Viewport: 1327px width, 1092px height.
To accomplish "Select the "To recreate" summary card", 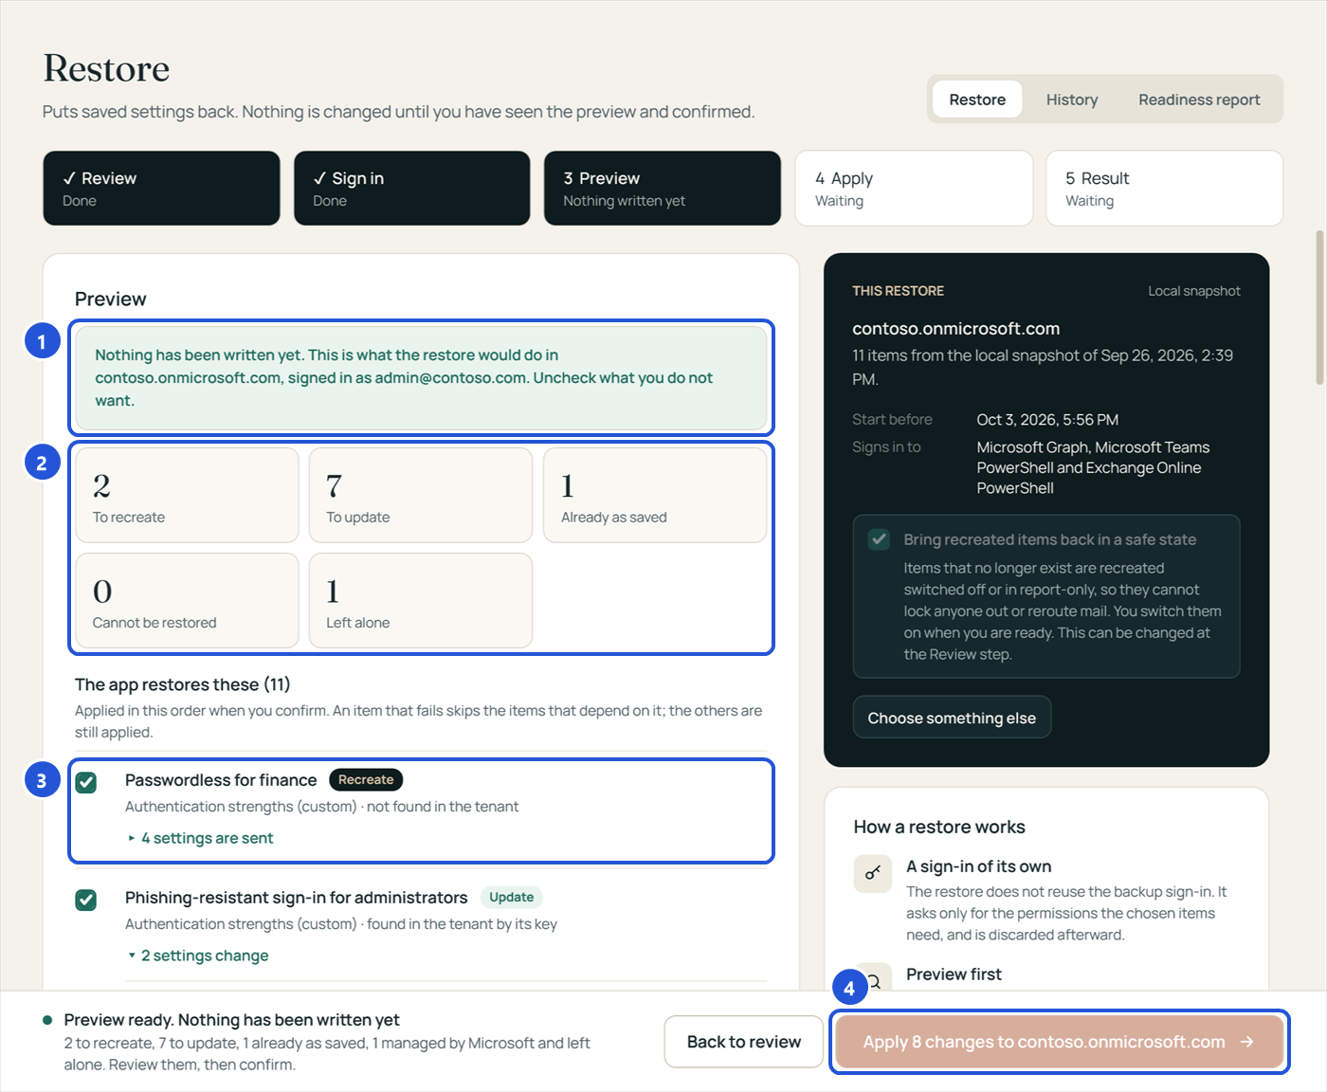I will (x=188, y=496).
